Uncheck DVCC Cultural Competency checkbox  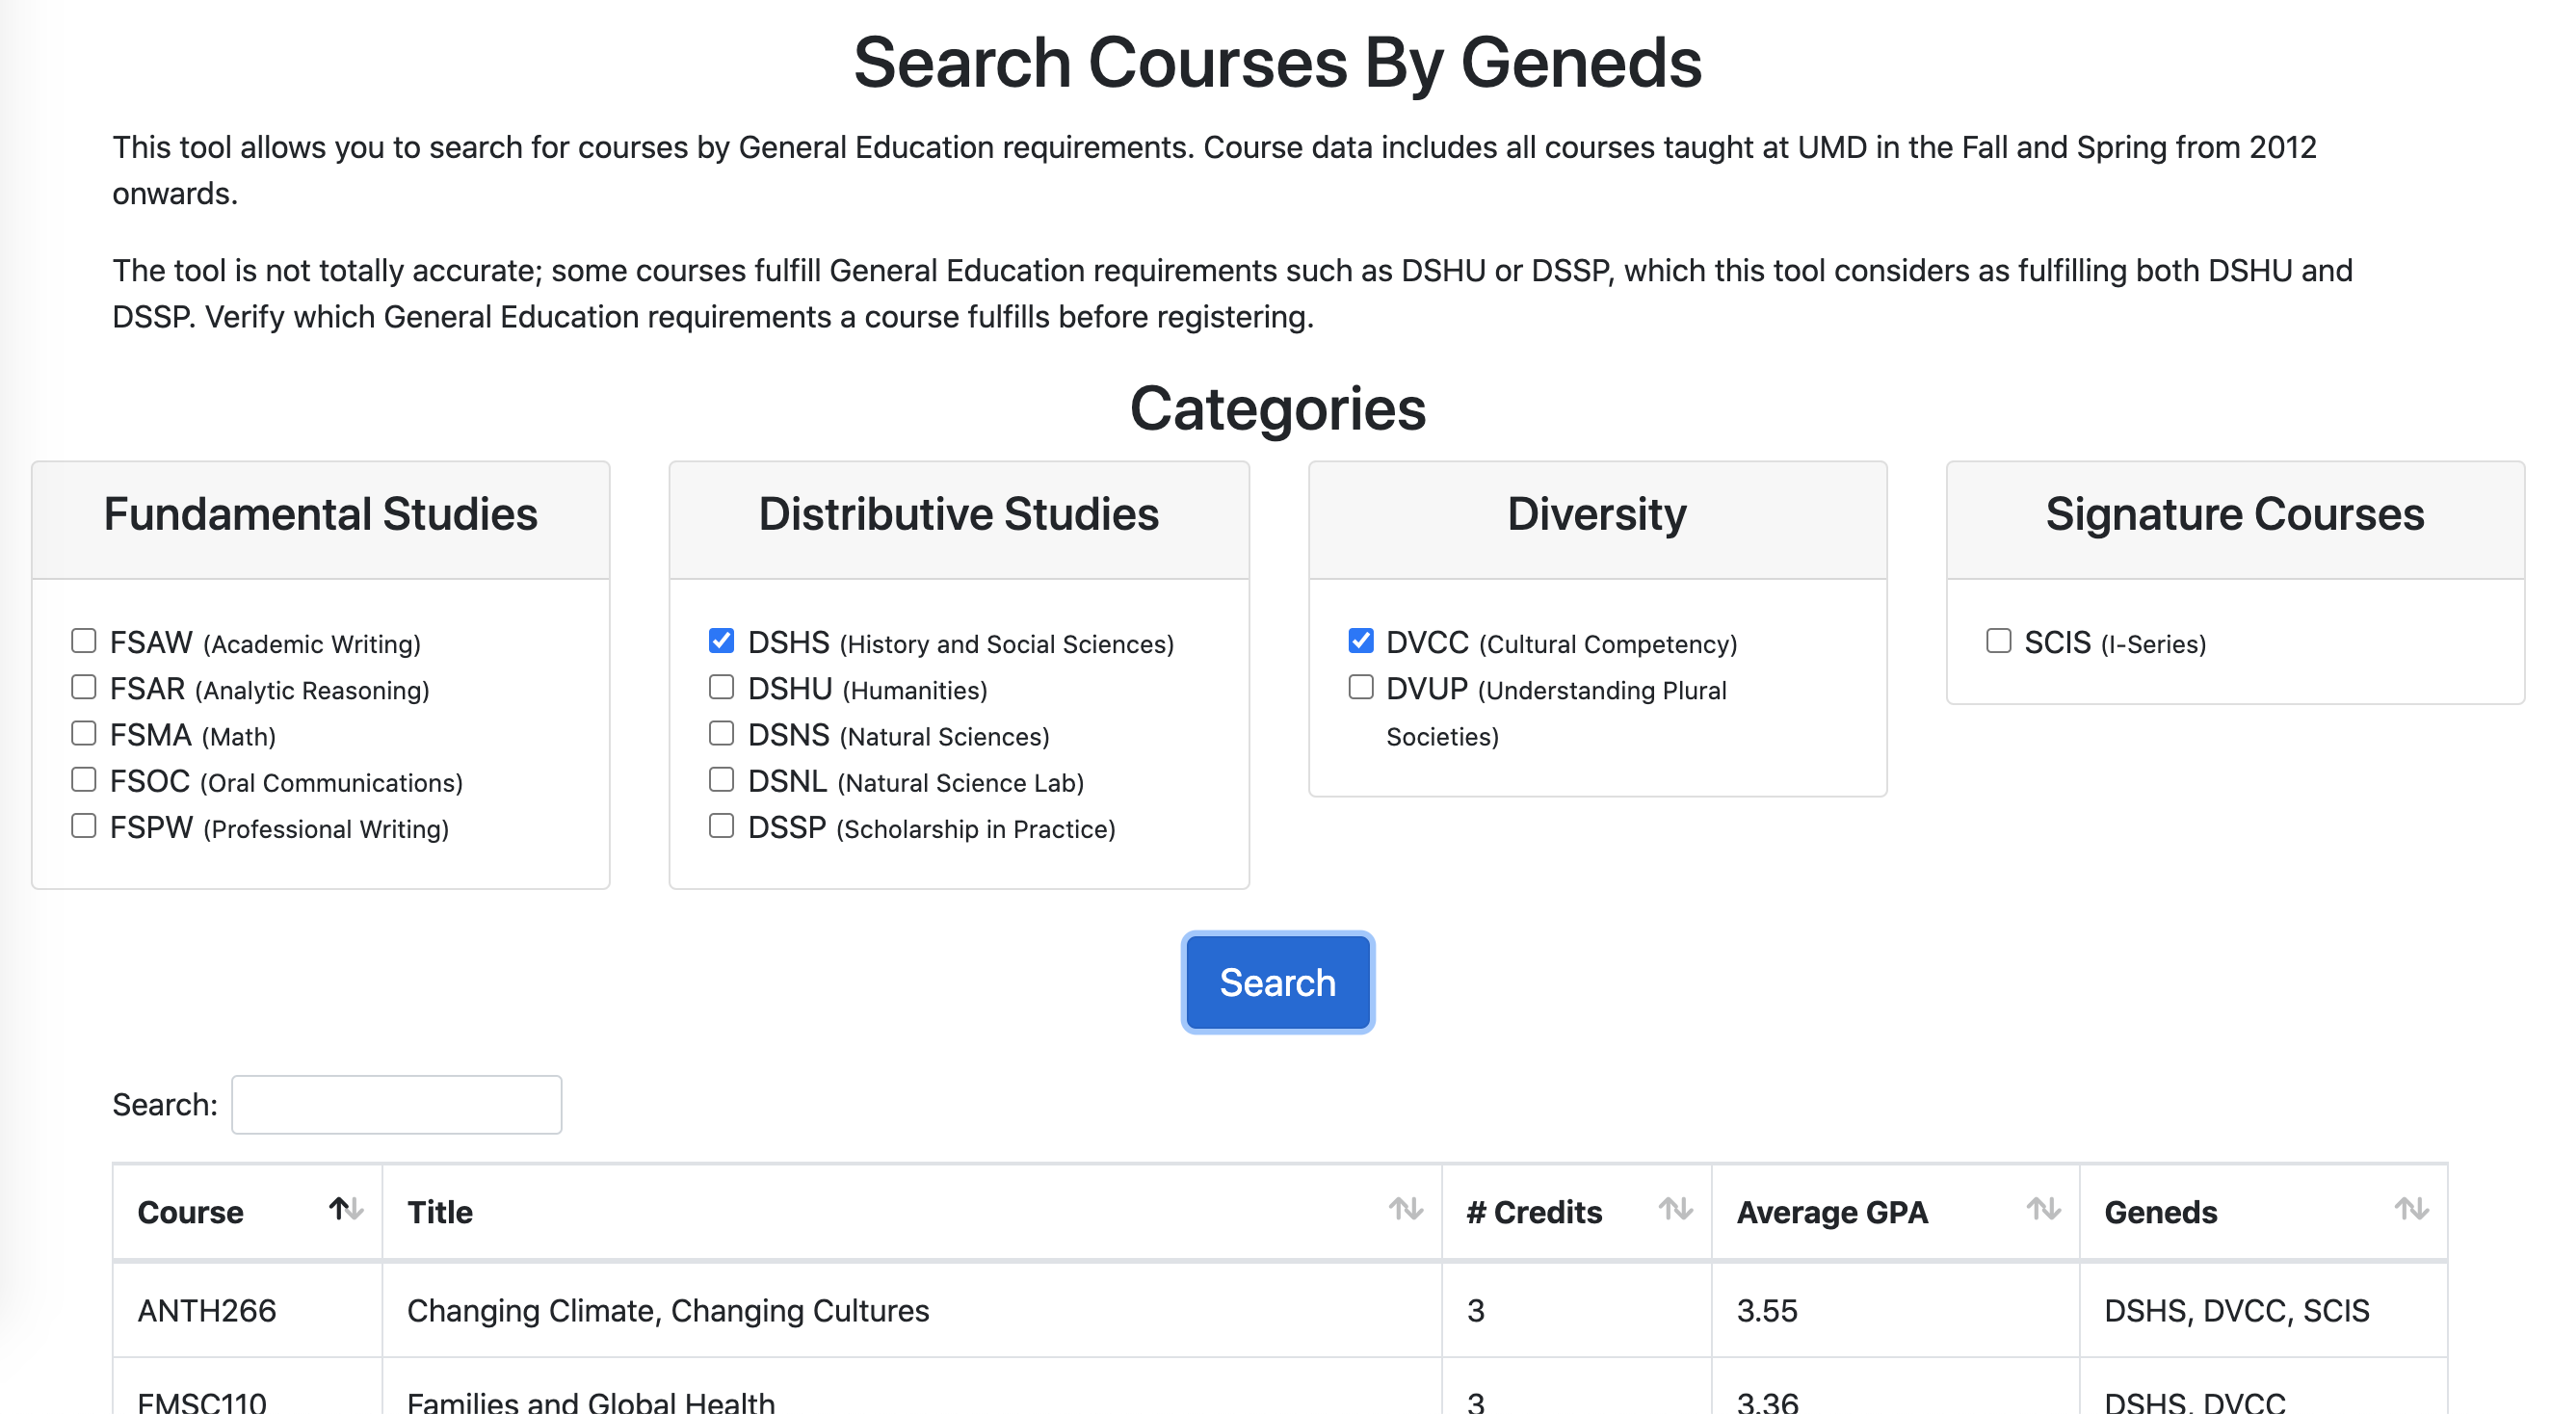click(x=1359, y=642)
